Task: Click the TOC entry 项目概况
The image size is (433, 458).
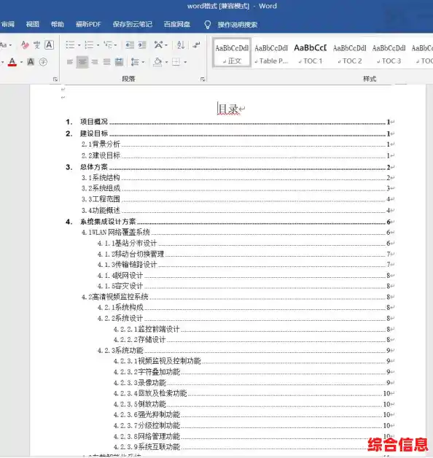Action: (x=94, y=122)
